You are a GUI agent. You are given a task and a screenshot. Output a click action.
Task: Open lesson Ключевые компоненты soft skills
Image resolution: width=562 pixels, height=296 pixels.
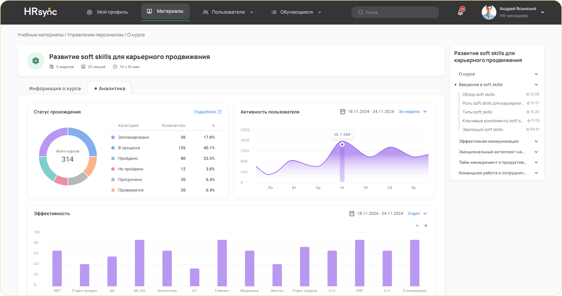pyautogui.click(x=493, y=121)
